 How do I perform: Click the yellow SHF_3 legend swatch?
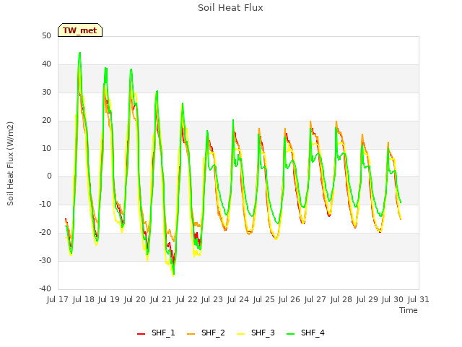click(x=240, y=334)
